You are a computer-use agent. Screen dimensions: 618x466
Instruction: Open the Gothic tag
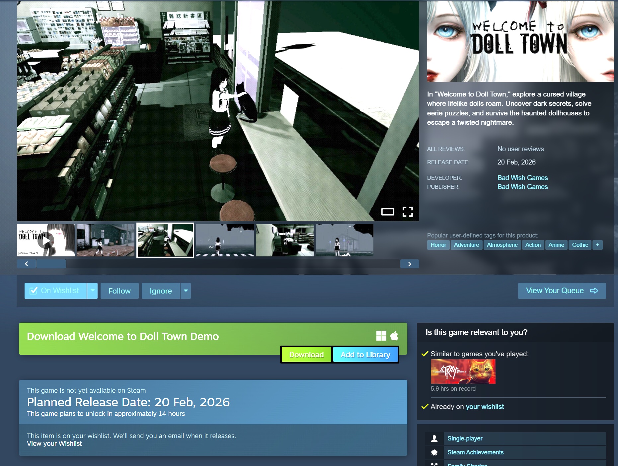click(x=580, y=245)
